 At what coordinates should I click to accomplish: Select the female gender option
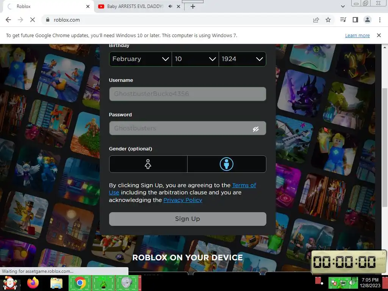tap(148, 164)
